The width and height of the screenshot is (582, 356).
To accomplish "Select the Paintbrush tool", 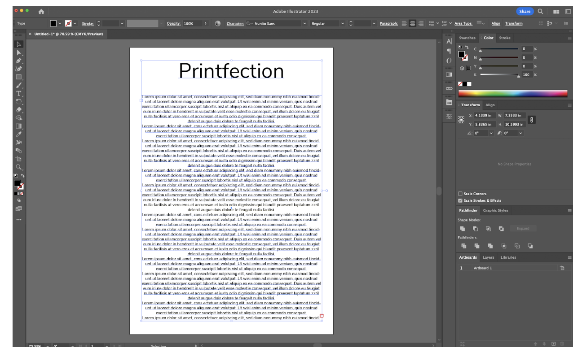I will 19,85.
